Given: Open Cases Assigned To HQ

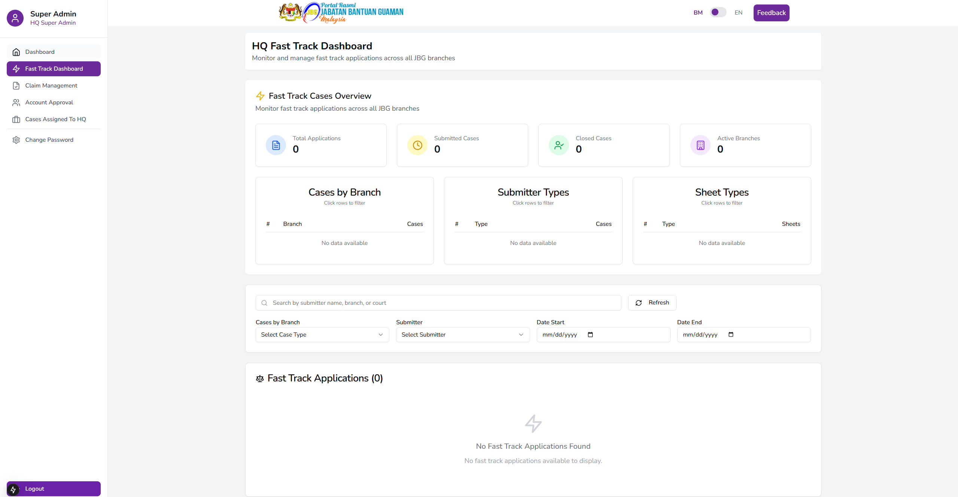Looking at the screenshot, I should 55,119.
